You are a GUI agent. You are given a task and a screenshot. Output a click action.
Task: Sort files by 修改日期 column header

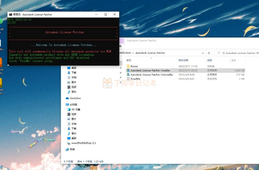click(183, 60)
